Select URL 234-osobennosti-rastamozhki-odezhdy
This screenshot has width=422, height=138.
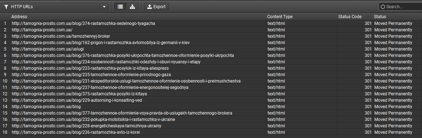click(106, 62)
